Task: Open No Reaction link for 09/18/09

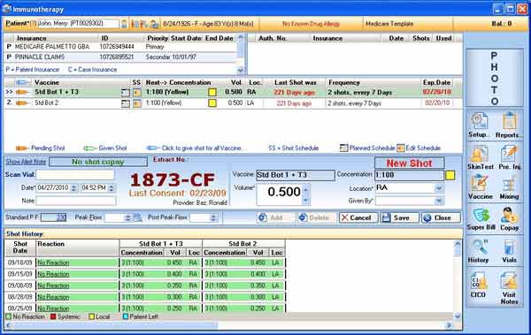Action: [53, 263]
